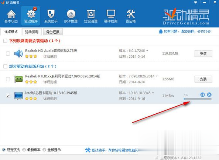
Task: Click the 1 MB/s download speed text
Action: point(168,96)
